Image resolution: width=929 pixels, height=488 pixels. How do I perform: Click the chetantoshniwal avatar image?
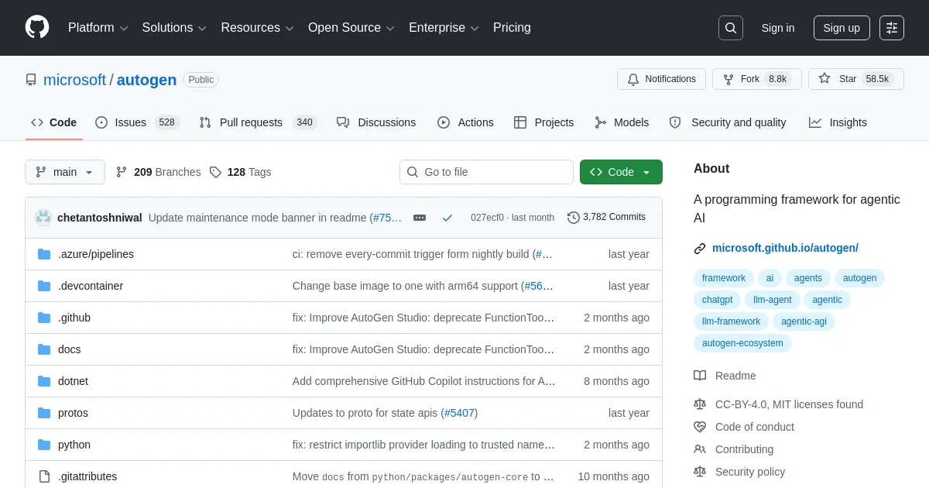tap(43, 218)
